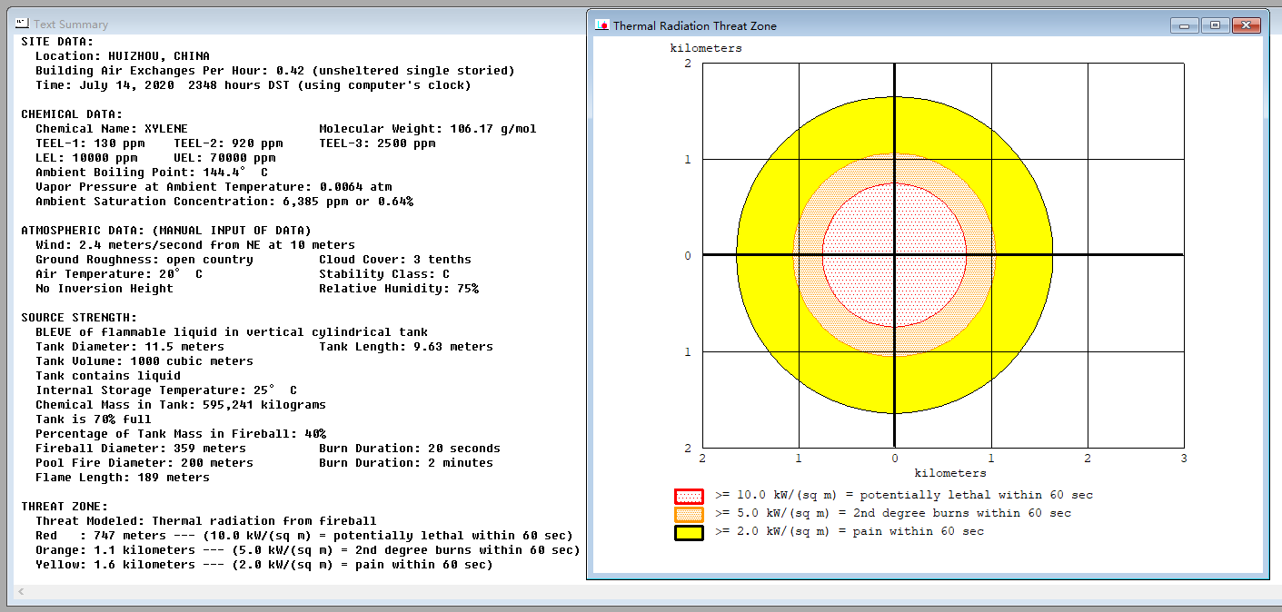Click 'Threat Modeled: Thermal radiation from fireball'
Screen dimensions: 1282x612
[x=206, y=521]
